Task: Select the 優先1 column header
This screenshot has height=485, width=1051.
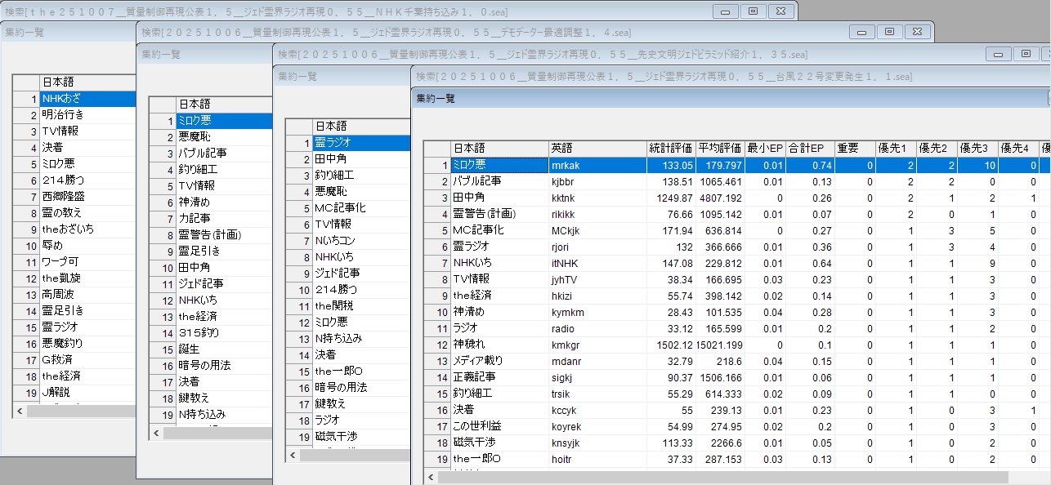Action: point(895,148)
